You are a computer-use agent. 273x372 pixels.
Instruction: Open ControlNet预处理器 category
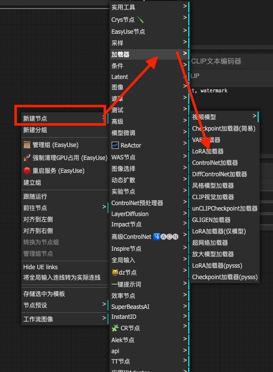pos(150,203)
